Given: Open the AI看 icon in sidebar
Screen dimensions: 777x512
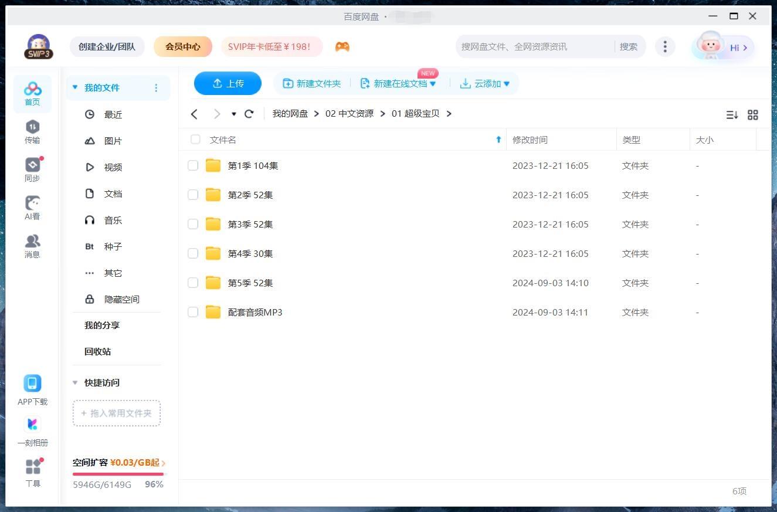Looking at the screenshot, I should coord(32,204).
